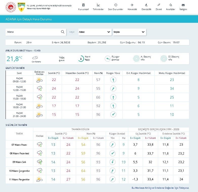Click the Ziraat agriculture icon
Screen dimensions: 198x192
click(159, 5)
